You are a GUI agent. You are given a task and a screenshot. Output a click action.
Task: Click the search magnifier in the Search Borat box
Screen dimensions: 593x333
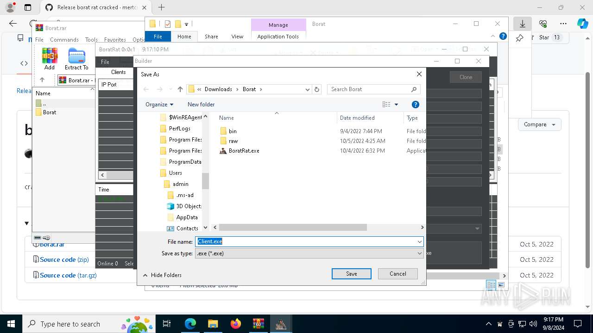coord(414,89)
